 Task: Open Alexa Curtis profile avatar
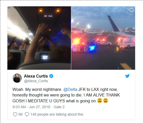[x=17, y=78]
